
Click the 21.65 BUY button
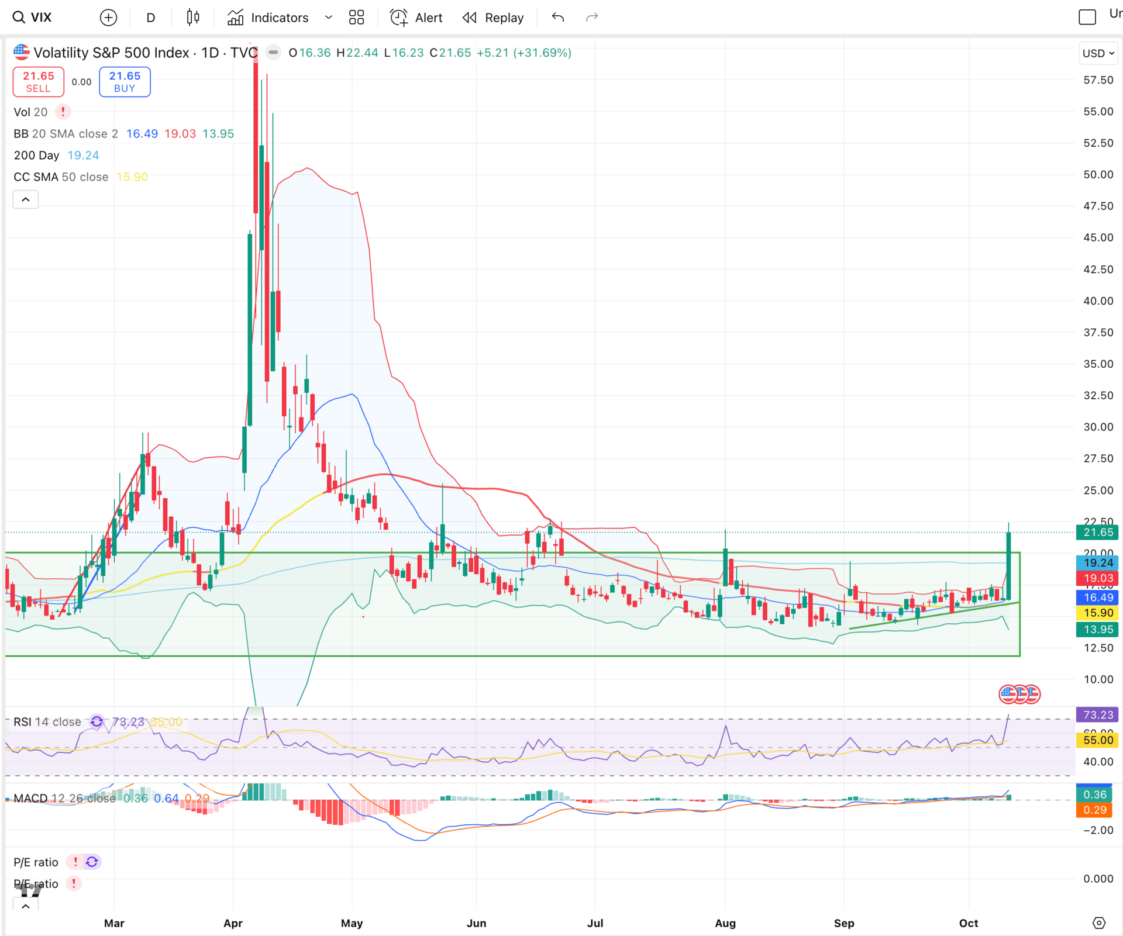click(125, 82)
